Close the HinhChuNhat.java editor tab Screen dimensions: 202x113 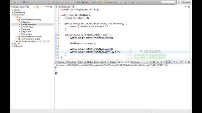coord(73,7)
